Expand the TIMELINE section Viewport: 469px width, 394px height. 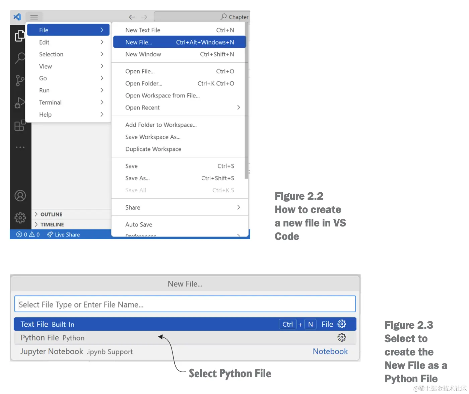click(x=72, y=224)
